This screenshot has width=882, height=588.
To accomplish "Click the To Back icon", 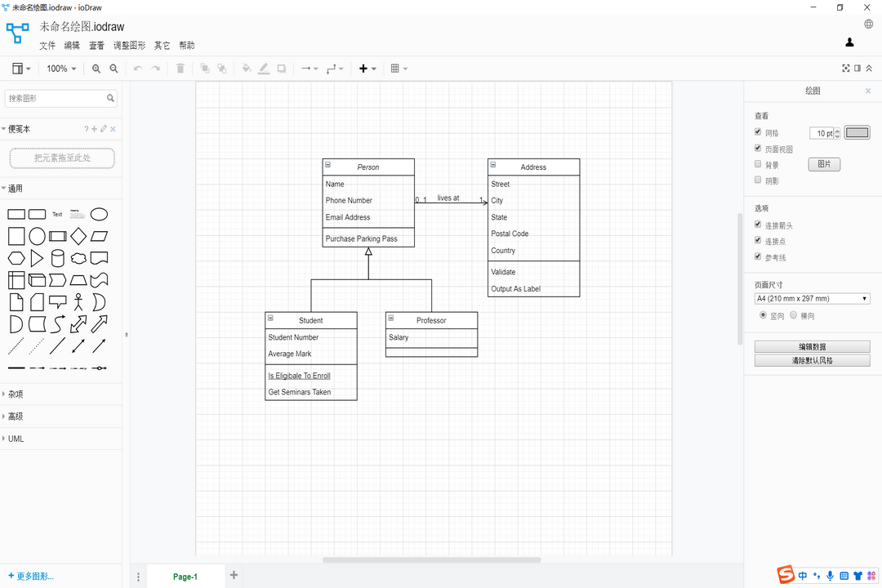I will 222,69.
